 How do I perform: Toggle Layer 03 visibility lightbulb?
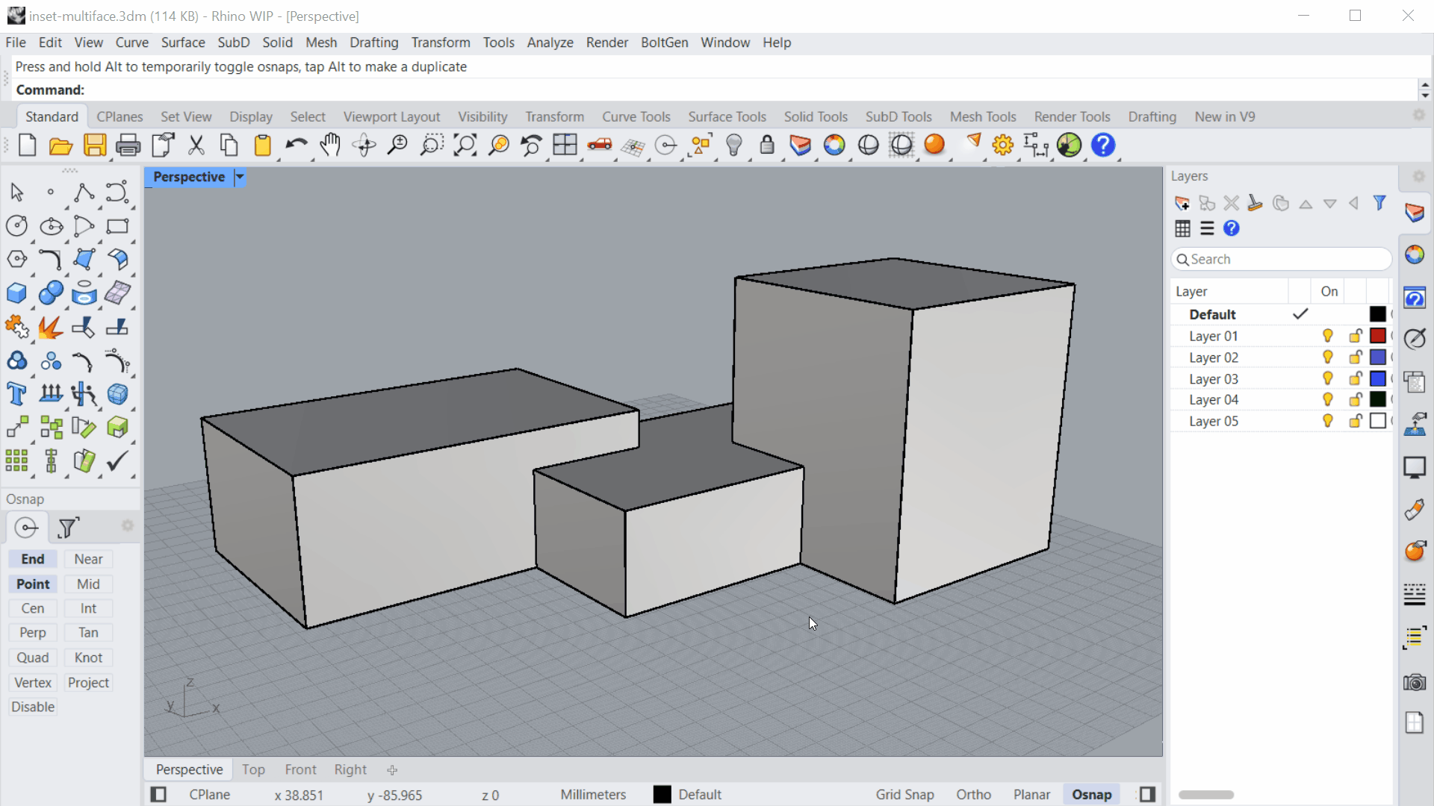click(1327, 378)
